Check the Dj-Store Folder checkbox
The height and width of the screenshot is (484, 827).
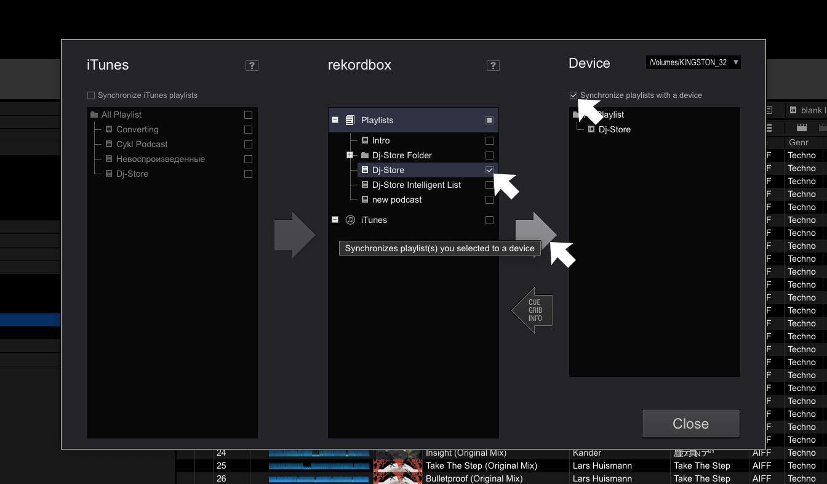pos(489,155)
